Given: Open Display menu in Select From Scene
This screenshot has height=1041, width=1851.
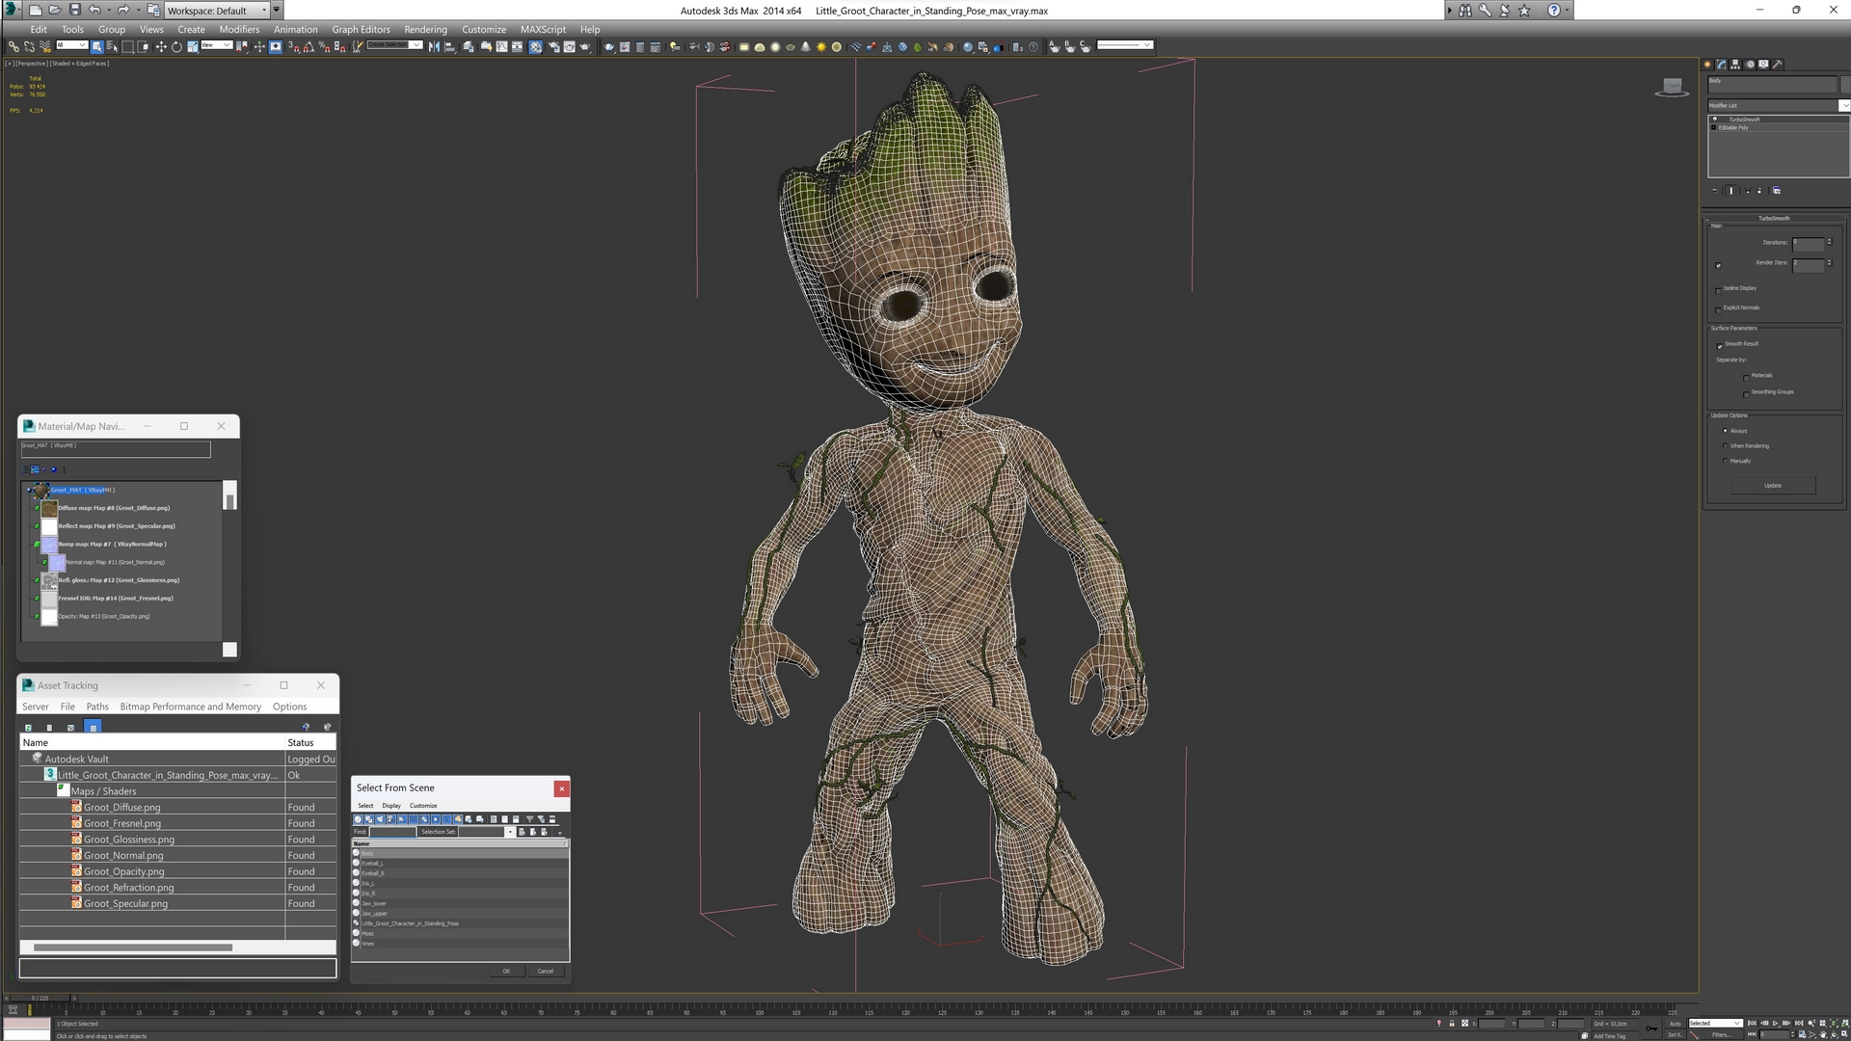Looking at the screenshot, I should point(391,806).
